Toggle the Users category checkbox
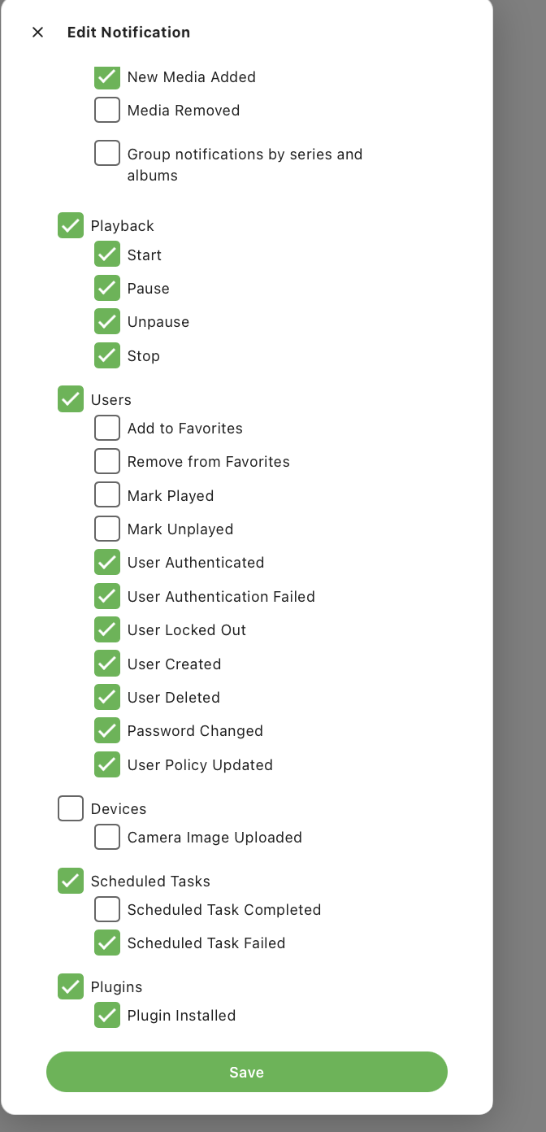The height and width of the screenshot is (1132, 546). pyautogui.click(x=71, y=399)
